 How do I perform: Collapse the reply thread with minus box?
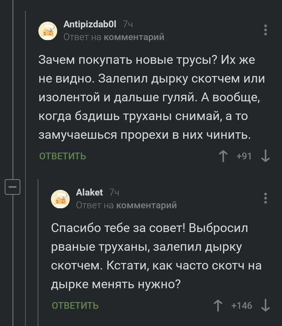click(x=12, y=187)
